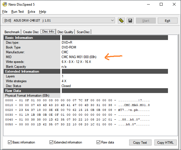The image size is (181, 150).
Task: Toggle the Basic information checkbox
Action: click(10, 142)
